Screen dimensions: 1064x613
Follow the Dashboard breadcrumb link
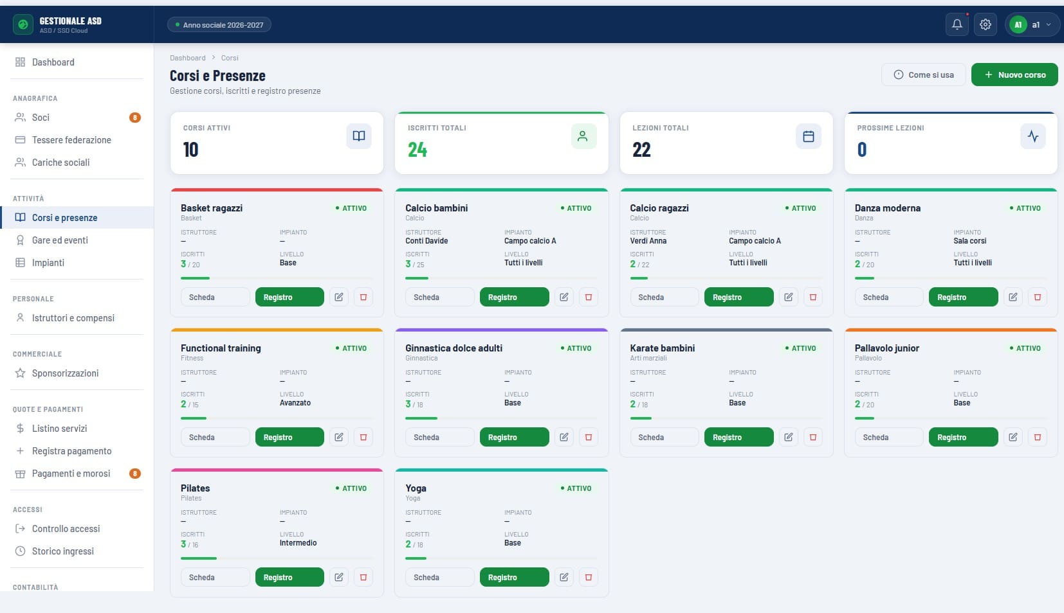pos(188,58)
